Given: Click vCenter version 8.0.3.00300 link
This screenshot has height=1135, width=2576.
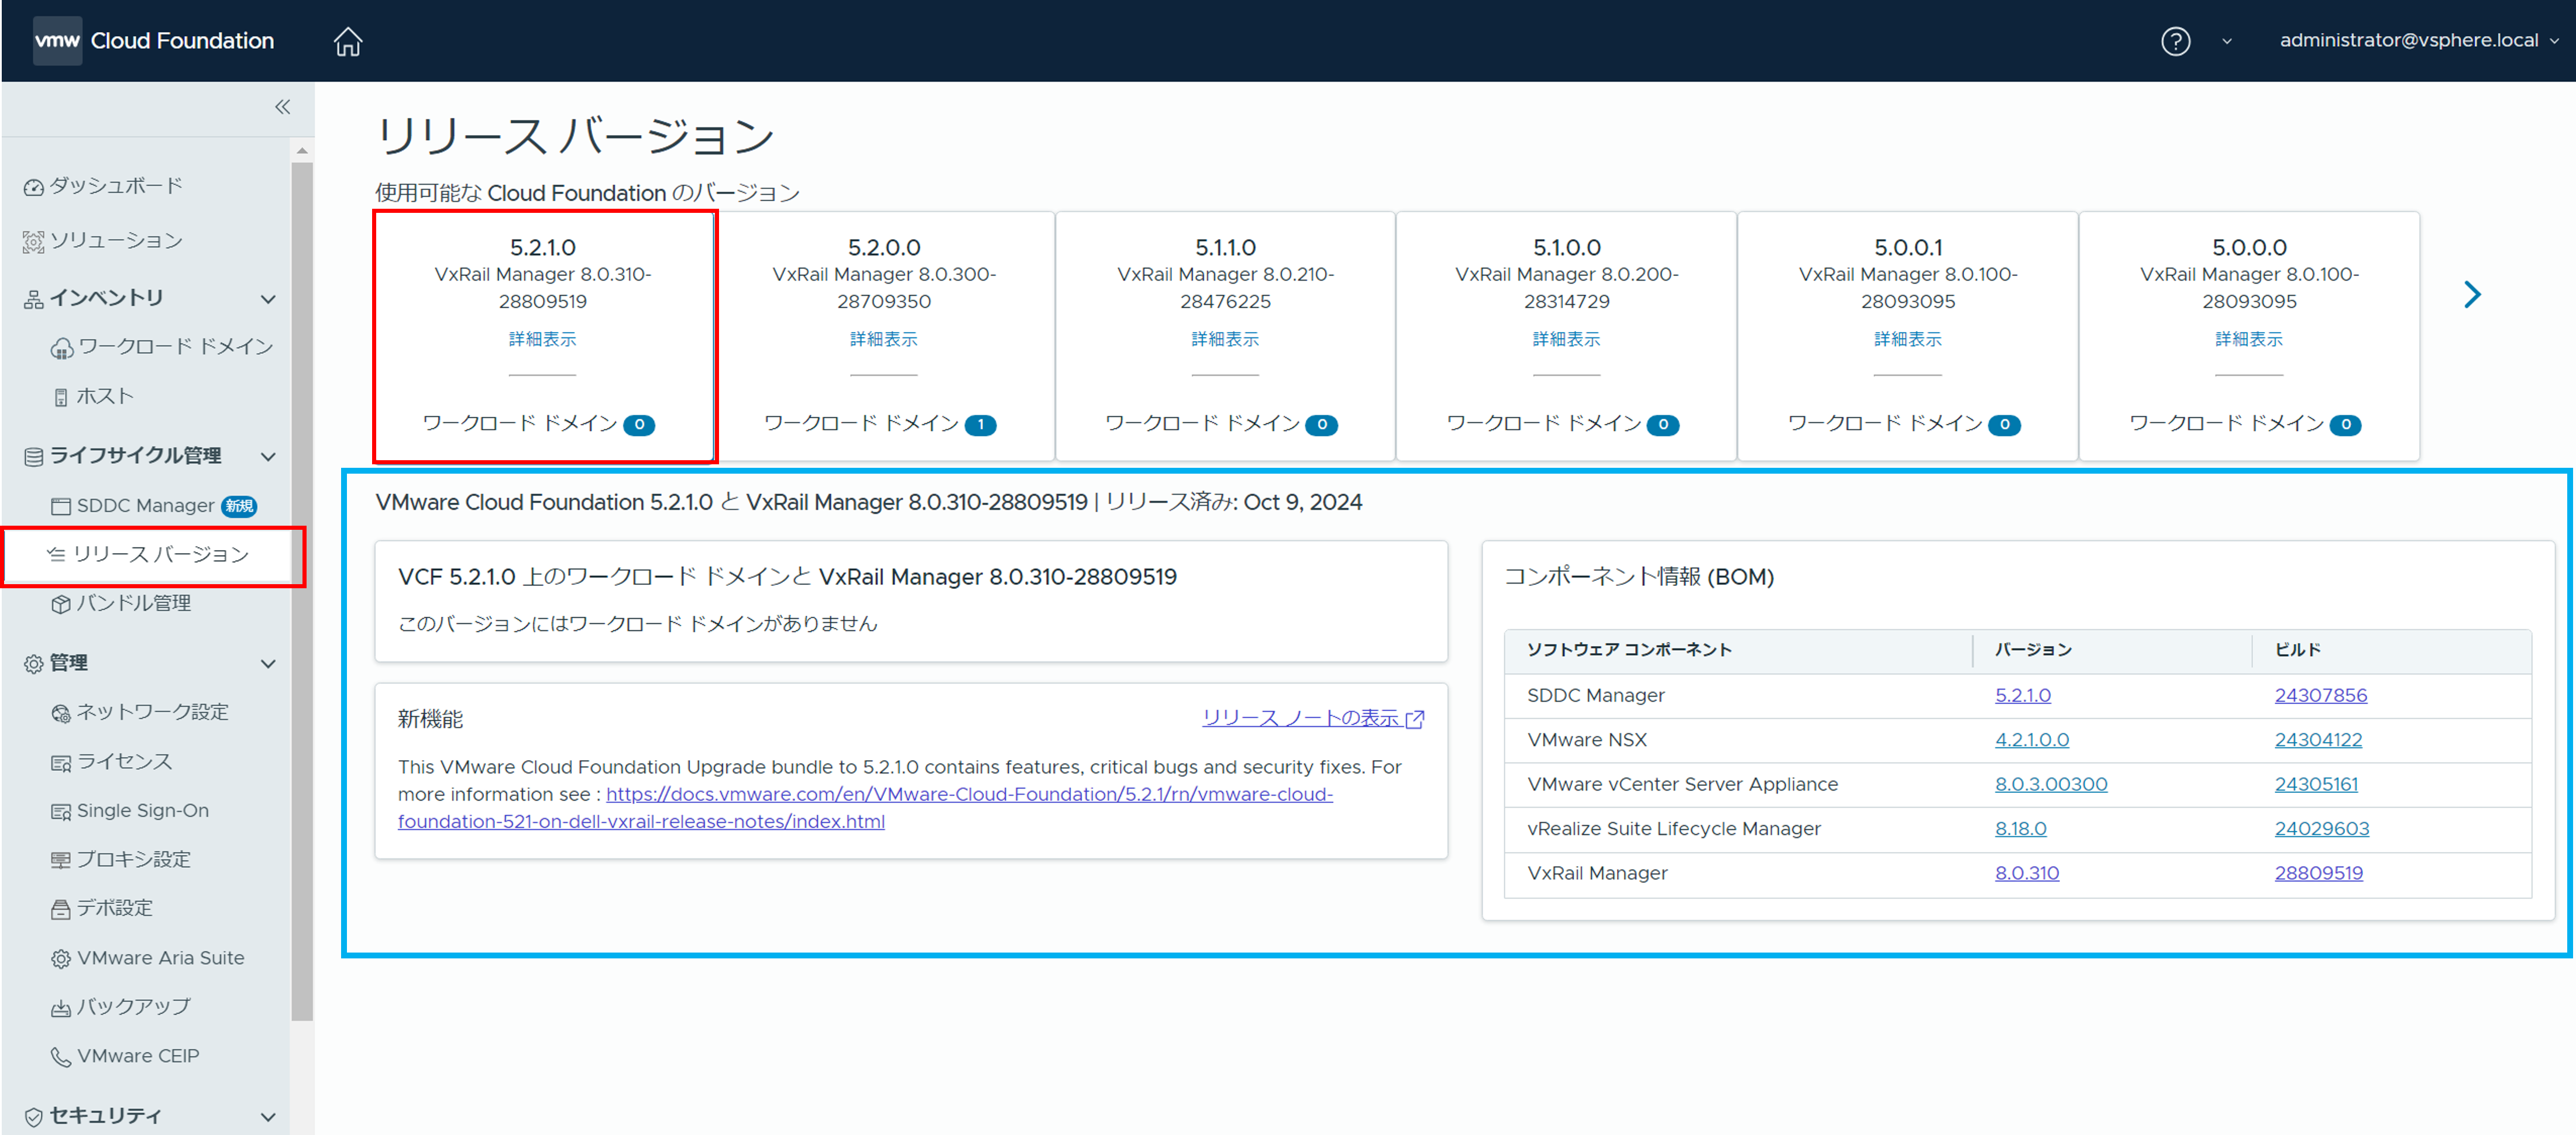Looking at the screenshot, I should coord(2051,784).
